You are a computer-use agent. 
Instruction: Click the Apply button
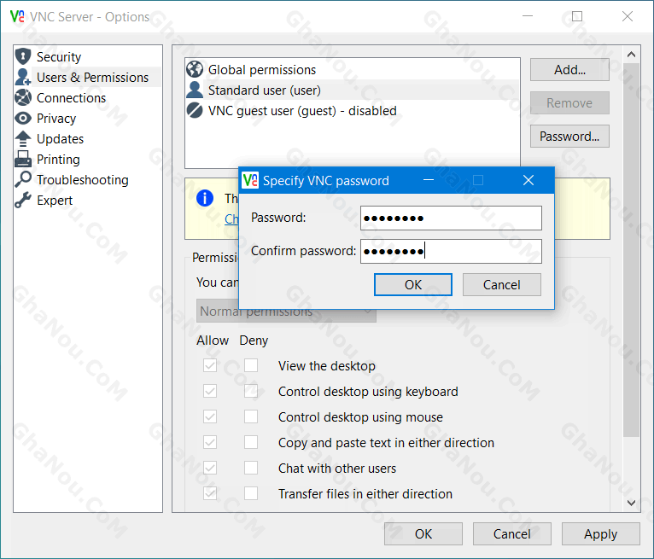(600, 534)
